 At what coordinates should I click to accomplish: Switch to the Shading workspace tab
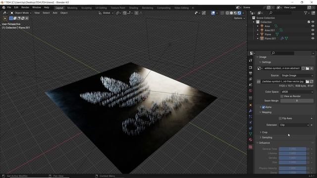click(134, 8)
